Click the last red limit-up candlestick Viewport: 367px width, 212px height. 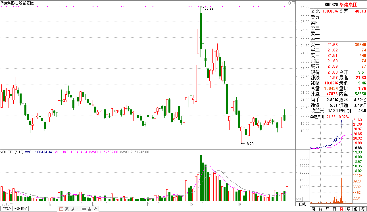click(287, 106)
